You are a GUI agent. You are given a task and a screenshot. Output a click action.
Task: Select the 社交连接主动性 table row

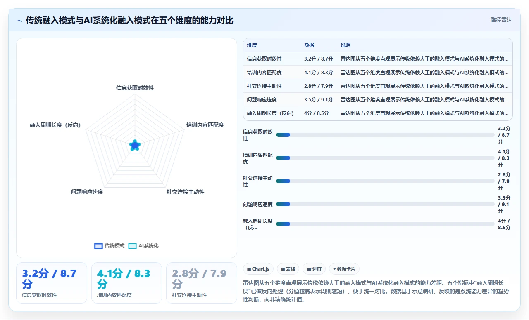pyautogui.click(x=378, y=86)
